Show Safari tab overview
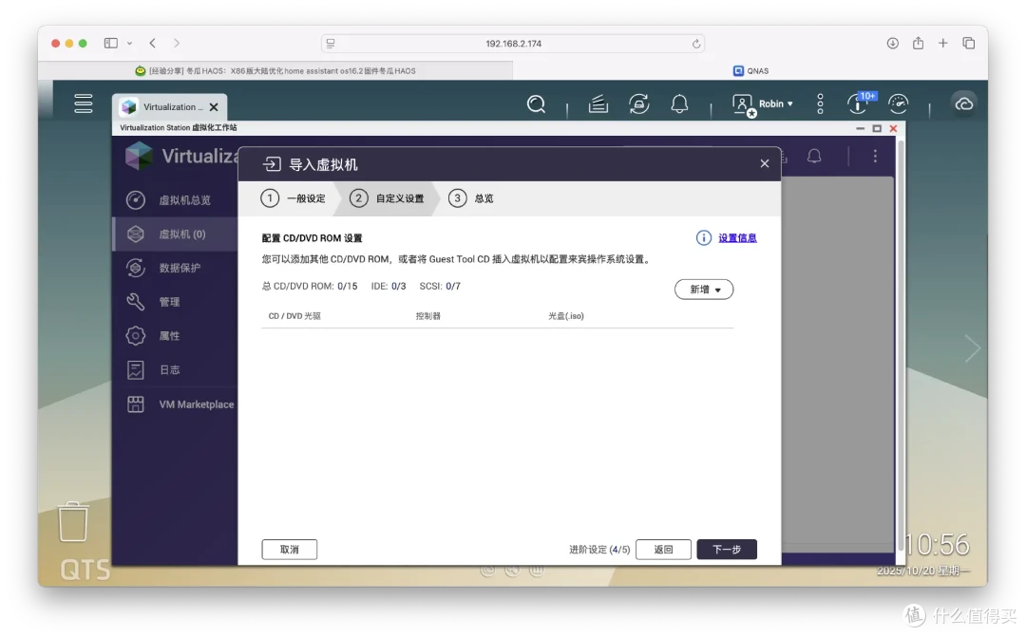This screenshot has width=1026, height=637. (x=968, y=43)
